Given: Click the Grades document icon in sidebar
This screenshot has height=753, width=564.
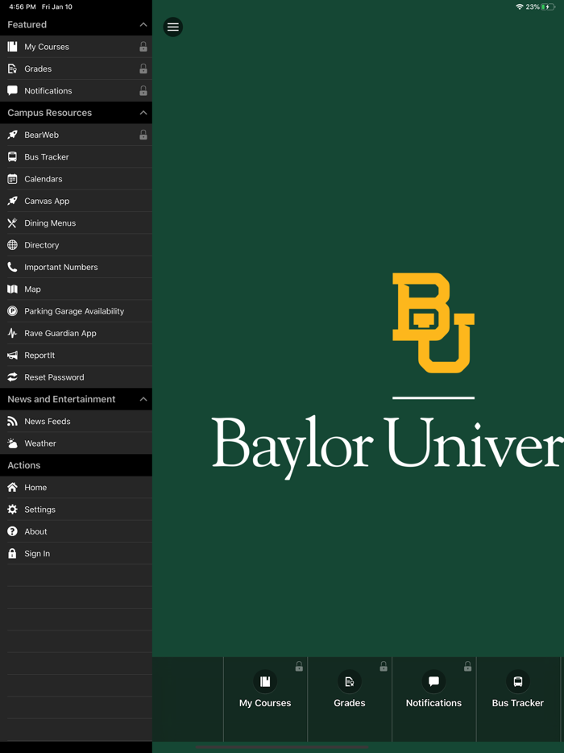Looking at the screenshot, I should point(12,69).
